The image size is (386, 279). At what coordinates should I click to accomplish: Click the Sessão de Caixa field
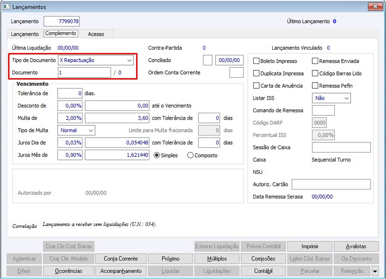click(341, 147)
